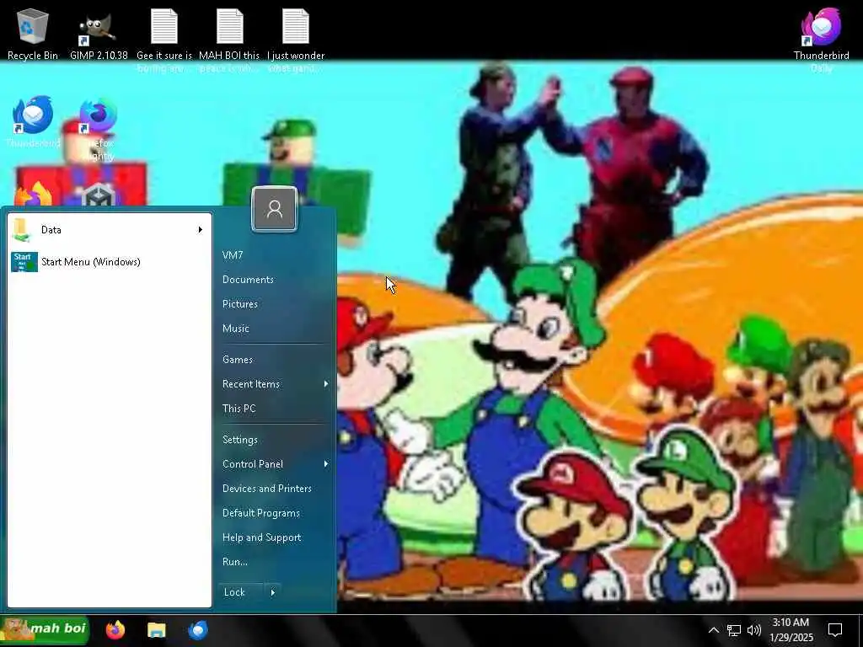Open the volume tray icon
Viewport: 863px width, 647px height.
(754, 630)
